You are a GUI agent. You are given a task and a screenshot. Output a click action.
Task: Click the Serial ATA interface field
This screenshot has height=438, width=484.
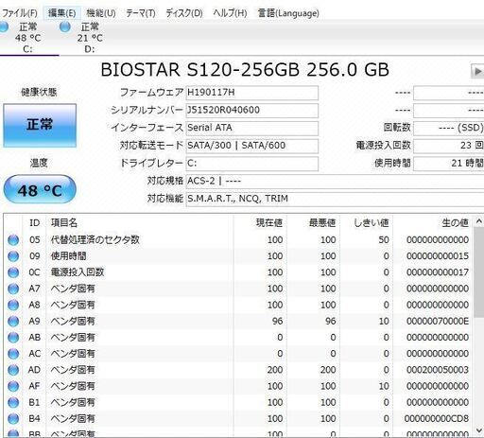(x=251, y=128)
